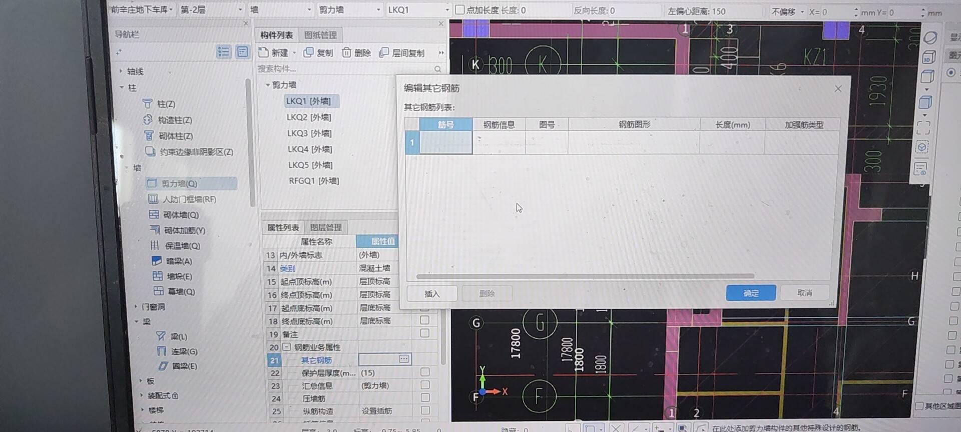The image size is (961, 432).
Task: Switch to 图纸管理 tab
Action: (x=320, y=34)
